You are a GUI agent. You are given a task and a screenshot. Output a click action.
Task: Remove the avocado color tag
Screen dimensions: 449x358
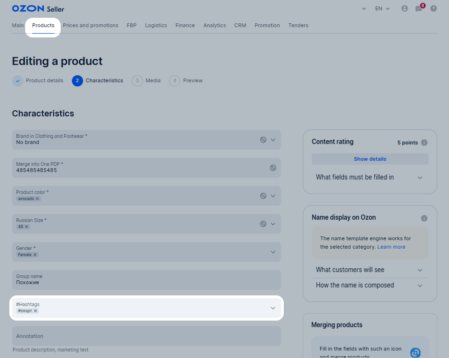37,199
